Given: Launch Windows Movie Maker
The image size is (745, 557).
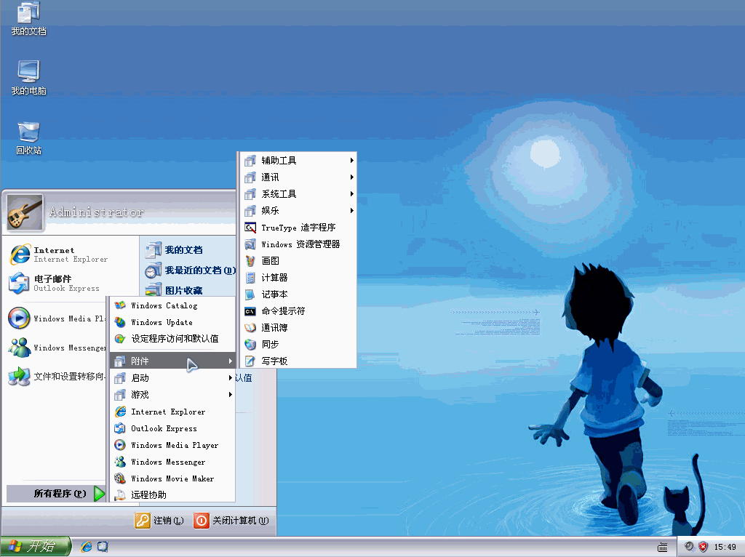Looking at the screenshot, I should pyautogui.click(x=173, y=478).
